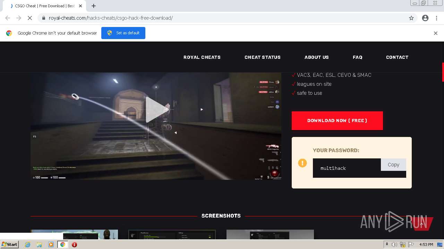444x249 pixels.
Task: Open the CHEAT STATUS page
Action: tap(263, 57)
